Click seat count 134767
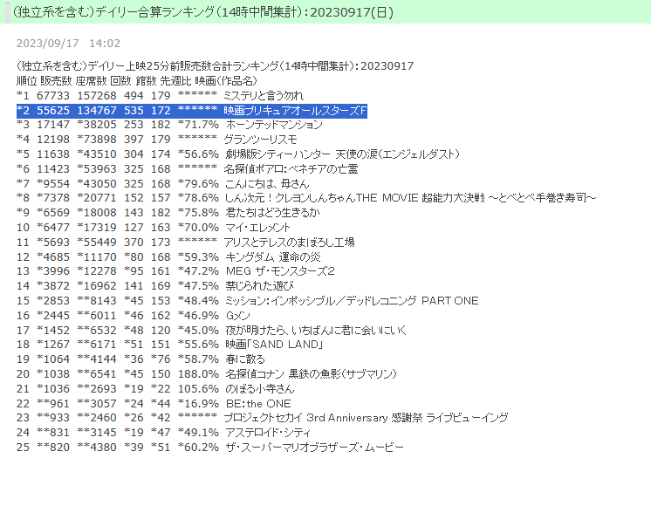Screen dimensions: 651x506 [97, 111]
